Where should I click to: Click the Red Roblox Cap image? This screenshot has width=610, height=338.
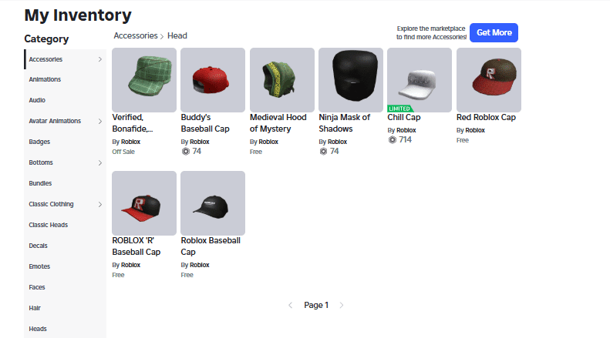tap(489, 80)
